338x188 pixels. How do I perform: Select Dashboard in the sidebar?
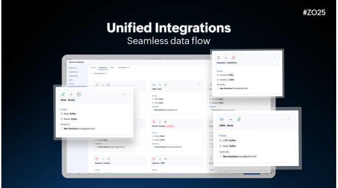point(73,68)
